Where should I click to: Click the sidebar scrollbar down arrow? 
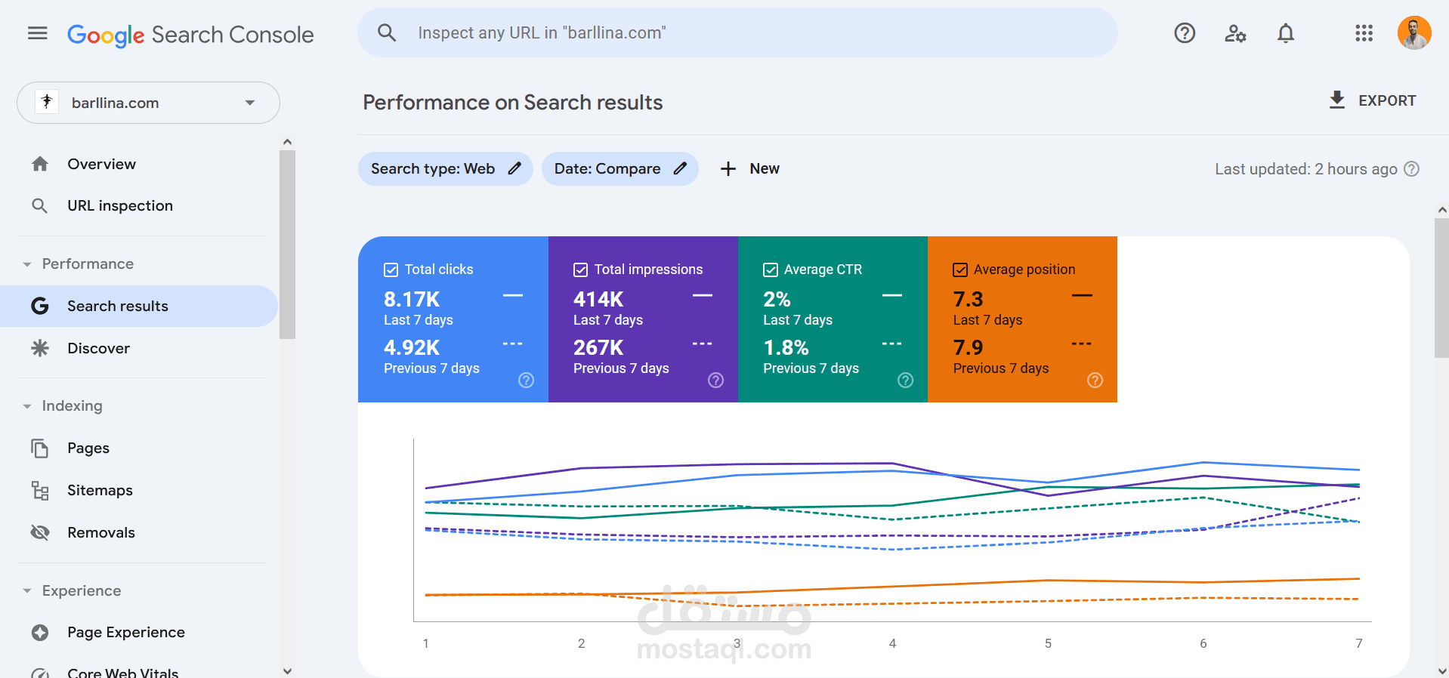[x=287, y=670]
